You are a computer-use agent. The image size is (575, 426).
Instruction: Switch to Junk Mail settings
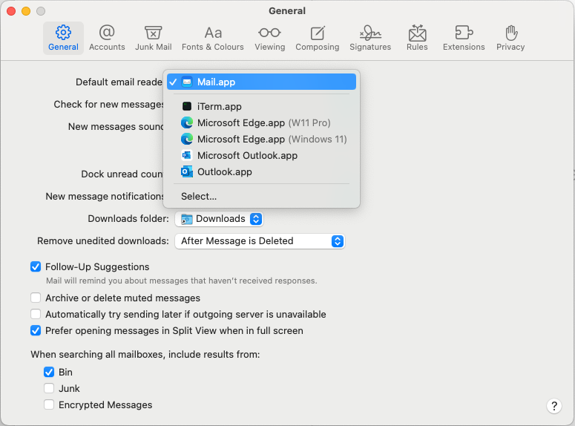pyautogui.click(x=154, y=38)
